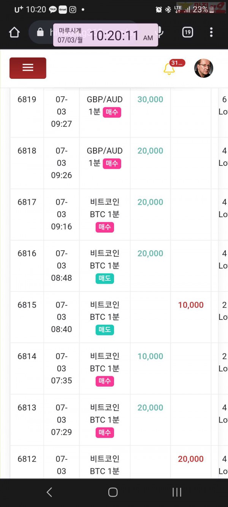Tap the red 10,000 amount in row 6815
The height and width of the screenshot is (507, 228).
[x=191, y=305]
